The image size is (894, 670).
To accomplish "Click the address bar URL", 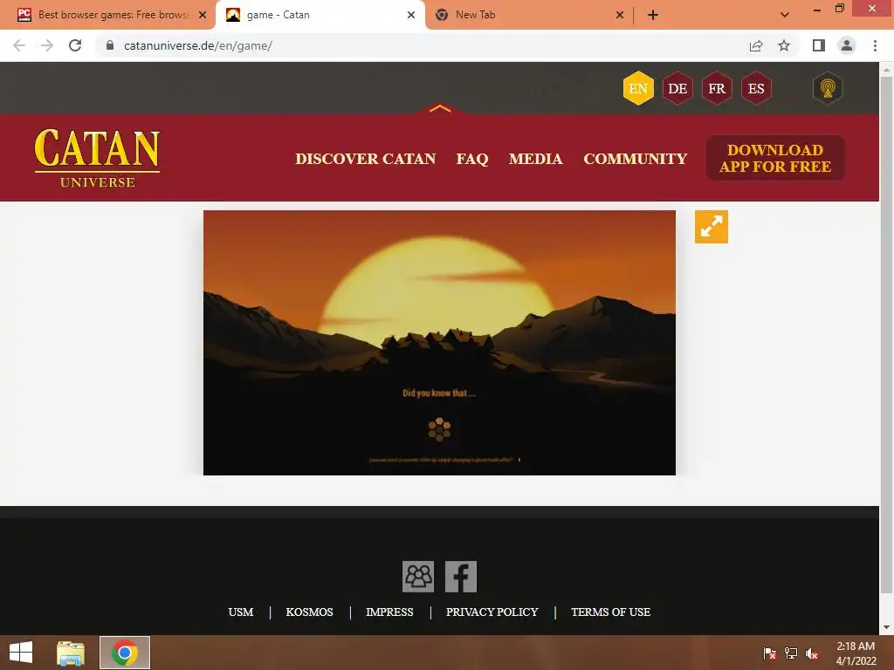I will tap(198, 45).
